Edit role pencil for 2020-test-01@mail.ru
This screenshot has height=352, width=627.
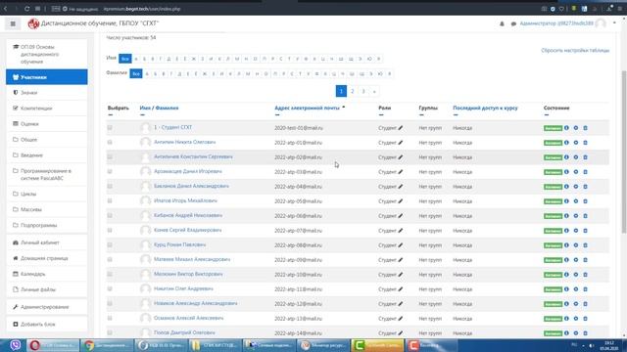coord(401,128)
